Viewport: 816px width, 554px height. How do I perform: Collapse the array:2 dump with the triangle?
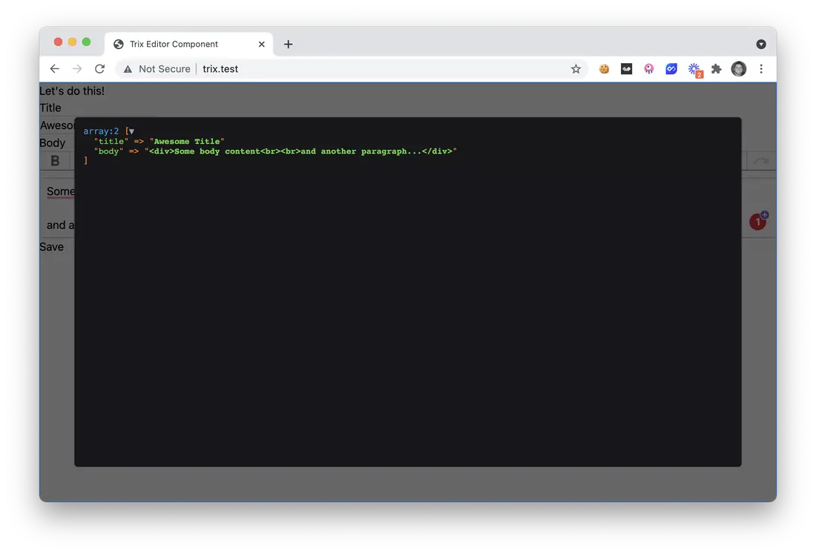[131, 131]
